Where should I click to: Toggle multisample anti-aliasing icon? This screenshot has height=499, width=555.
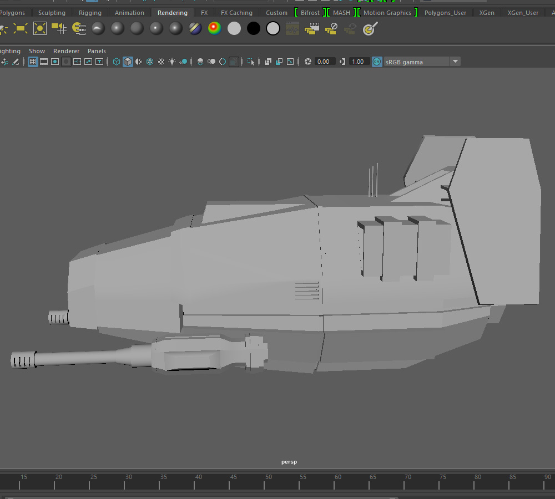point(223,62)
